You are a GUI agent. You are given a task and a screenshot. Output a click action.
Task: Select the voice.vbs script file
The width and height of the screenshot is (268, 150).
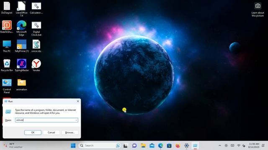(36, 46)
